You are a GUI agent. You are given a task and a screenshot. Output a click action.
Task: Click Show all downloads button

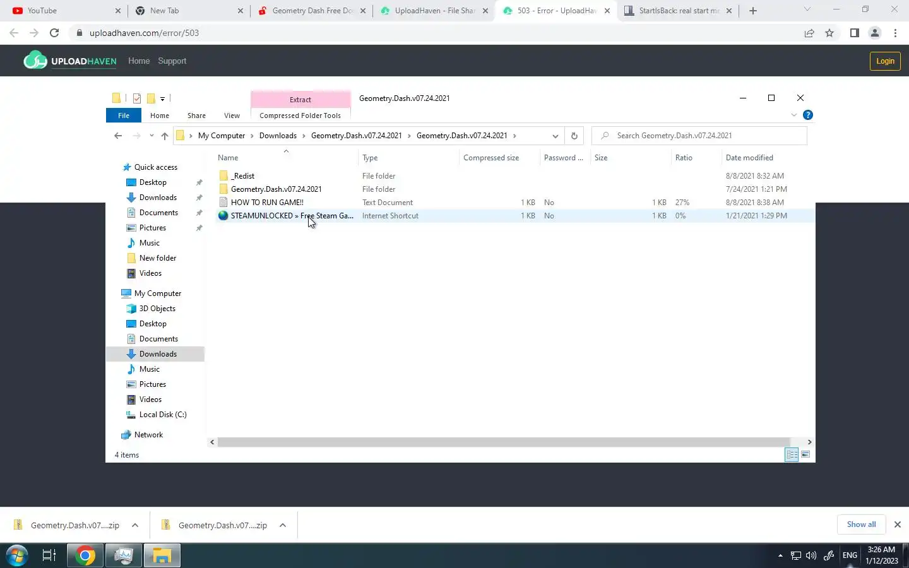click(861, 524)
